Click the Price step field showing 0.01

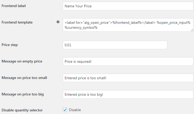(x=115, y=45)
